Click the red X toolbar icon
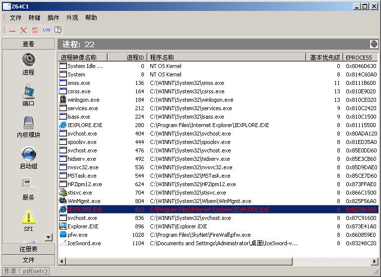381x277 pixels. (24, 30)
